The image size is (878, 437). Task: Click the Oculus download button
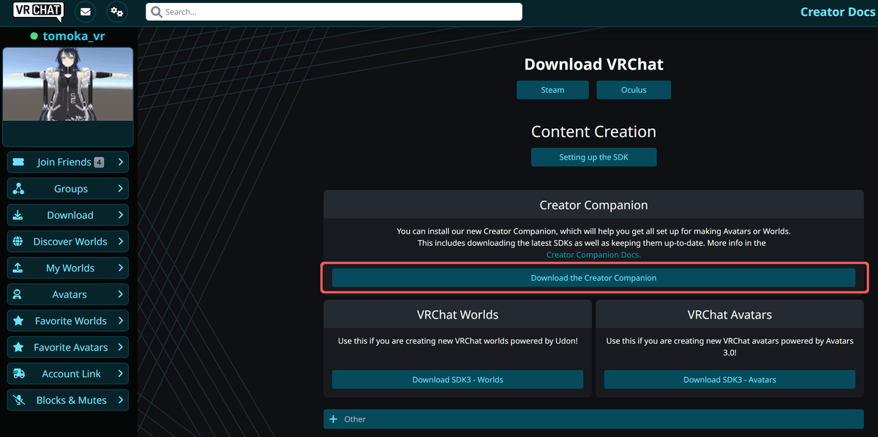[634, 89]
